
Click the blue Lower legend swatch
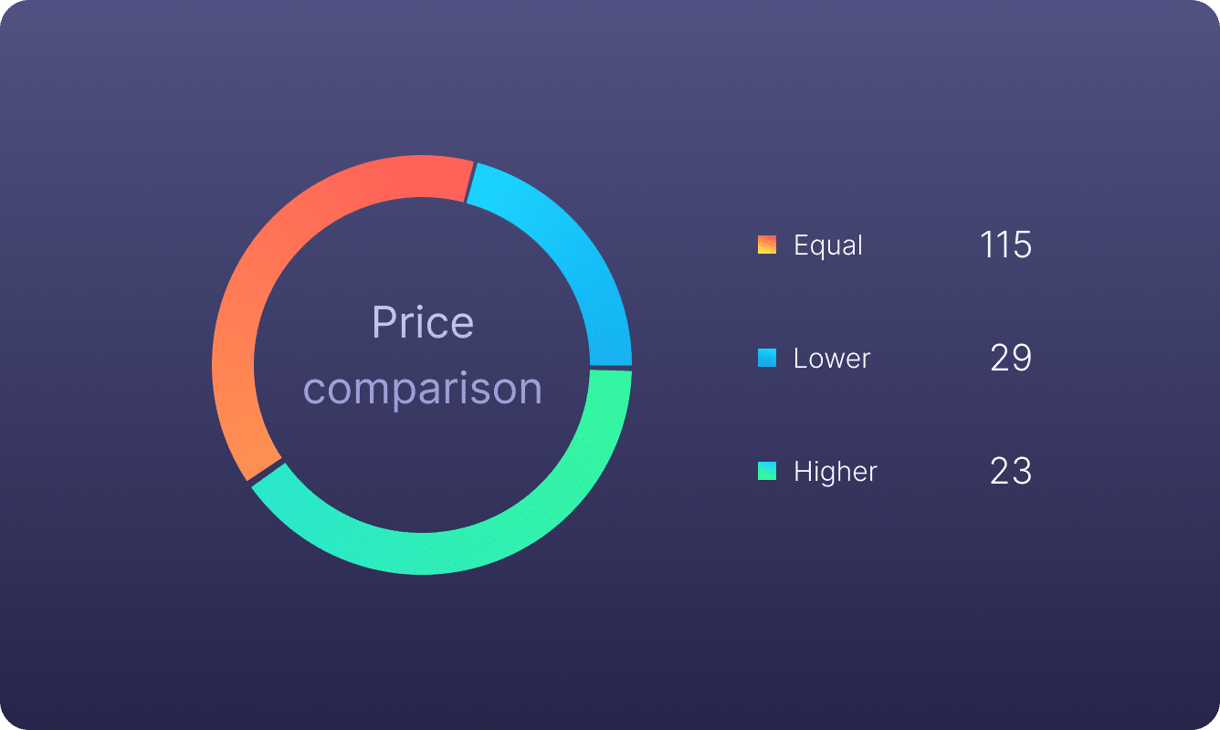pyautogui.click(x=766, y=358)
